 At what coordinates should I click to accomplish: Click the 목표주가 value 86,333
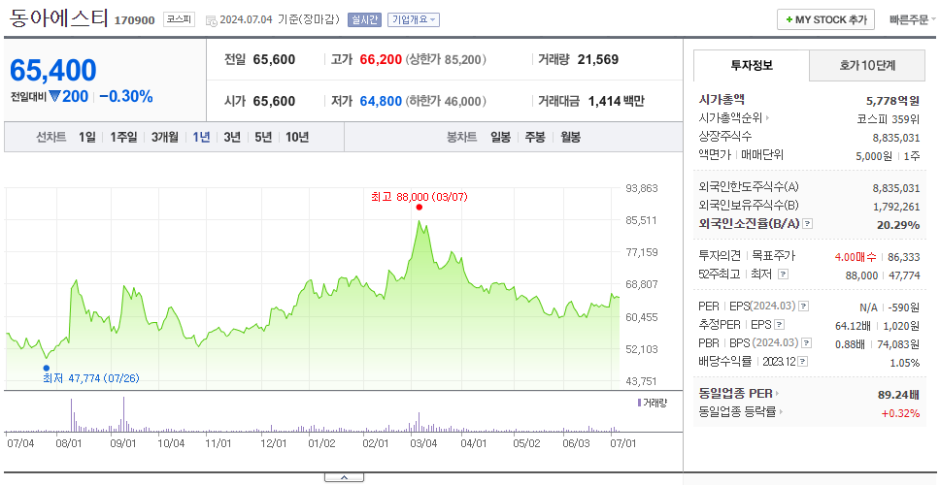pyautogui.click(x=903, y=257)
